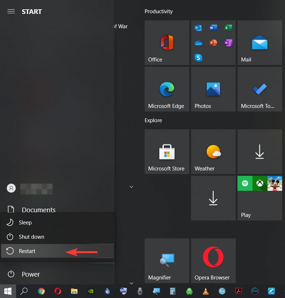Click the upper chevron in the app list
The height and width of the screenshot is (298, 285).
pos(131,187)
